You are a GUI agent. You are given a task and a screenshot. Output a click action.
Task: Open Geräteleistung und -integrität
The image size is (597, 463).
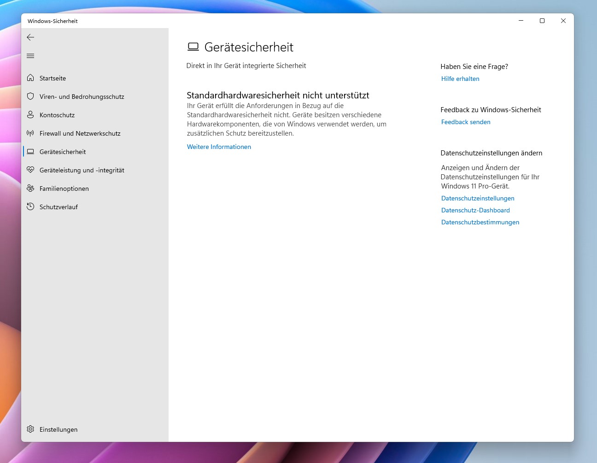95,170
